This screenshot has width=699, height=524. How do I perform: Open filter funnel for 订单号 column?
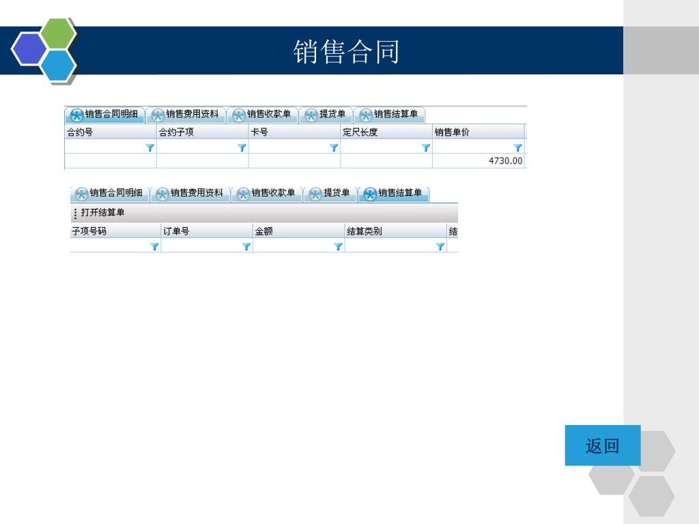(246, 246)
